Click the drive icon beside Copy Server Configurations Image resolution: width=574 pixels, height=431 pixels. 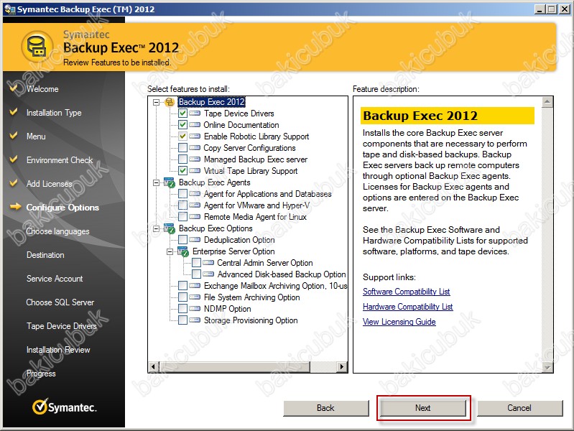tap(195, 148)
